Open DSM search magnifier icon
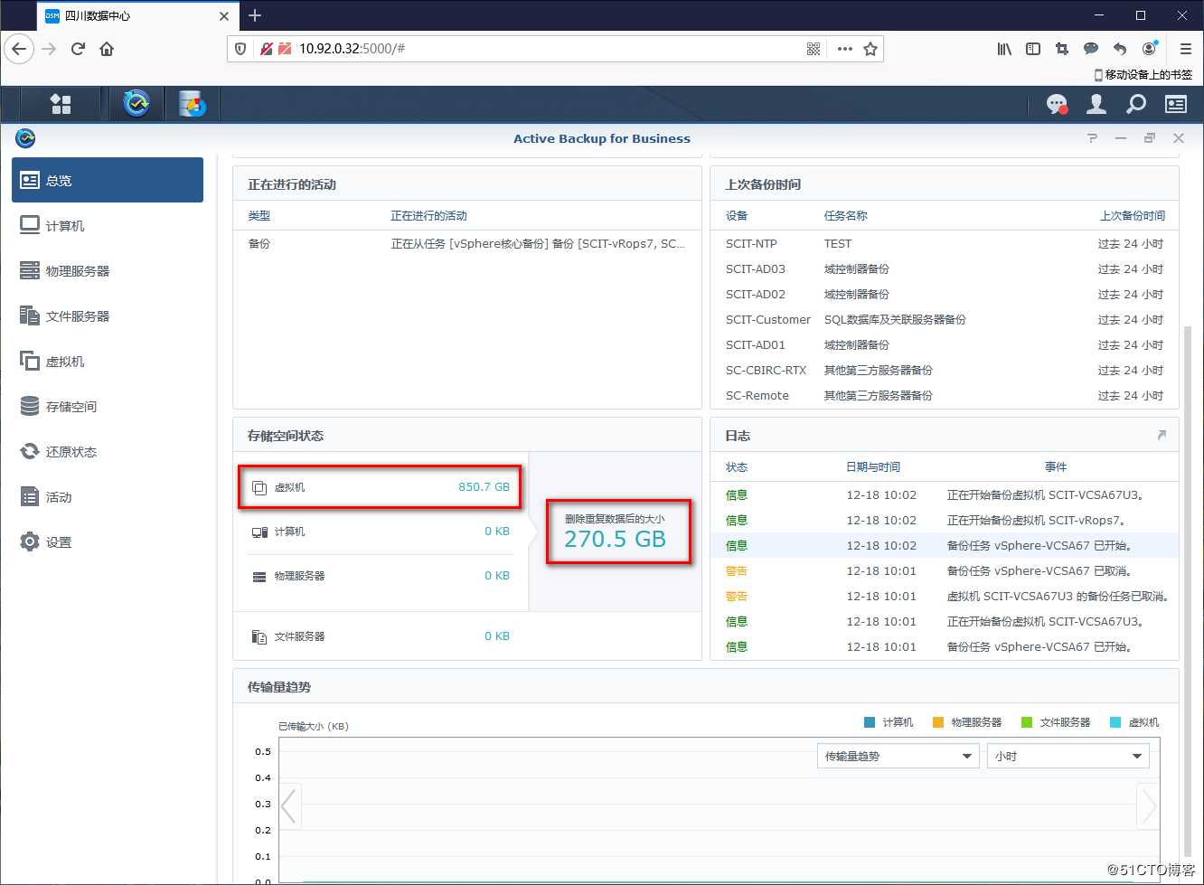 [x=1136, y=104]
